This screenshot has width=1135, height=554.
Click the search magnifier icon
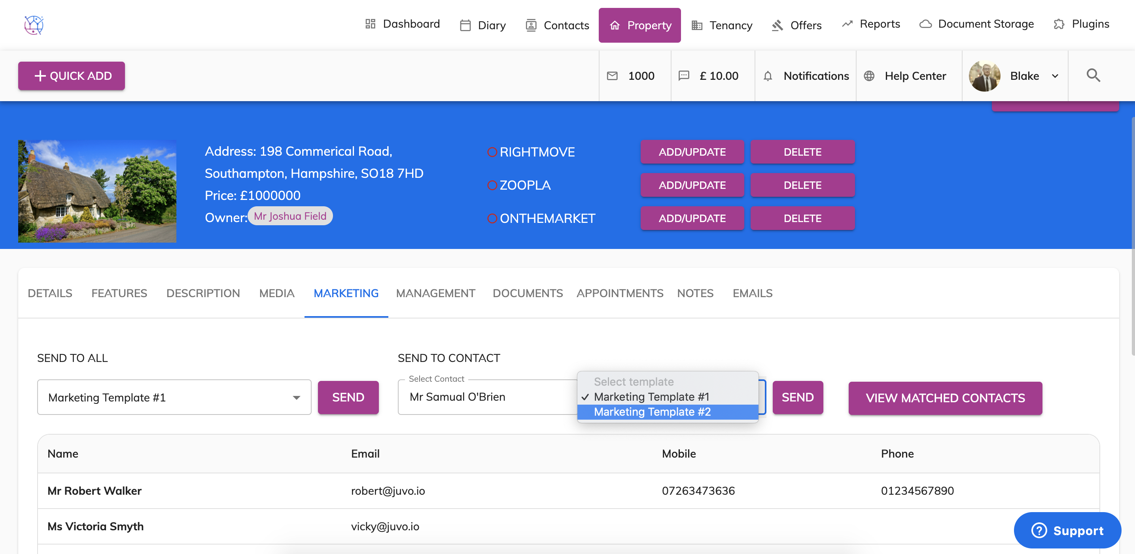(1093, 75)
